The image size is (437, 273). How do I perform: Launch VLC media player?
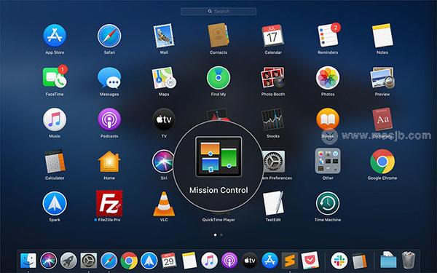tap(164, 204)
